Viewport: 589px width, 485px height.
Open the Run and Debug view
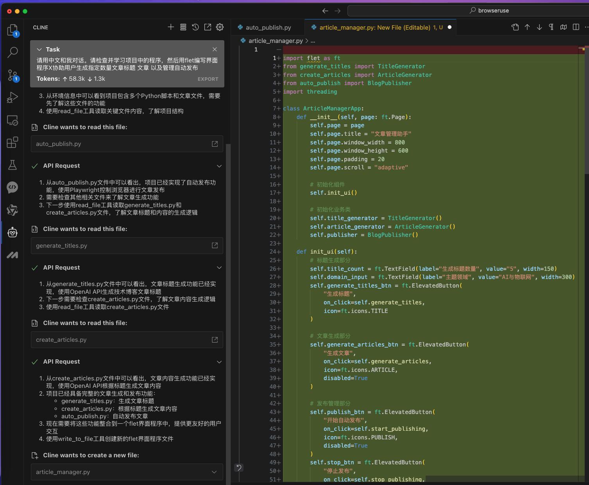click(13, 98)
